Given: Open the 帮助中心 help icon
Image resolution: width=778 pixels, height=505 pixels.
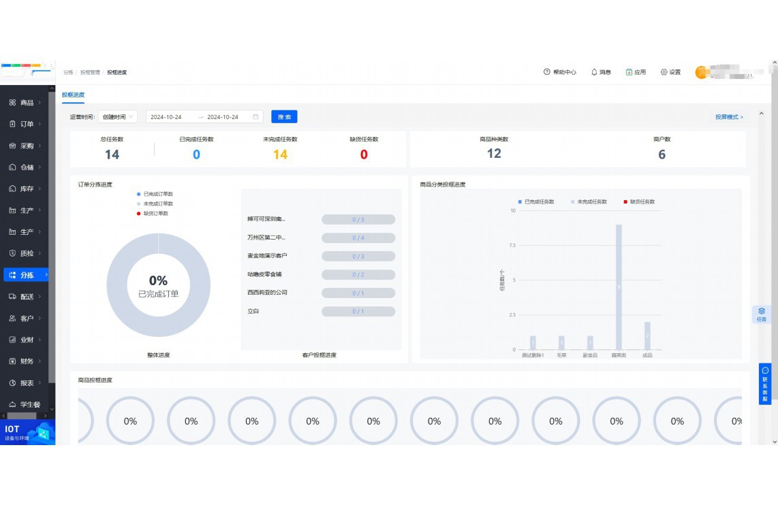Looking at the screenshot, I should [x=546, y=72].
